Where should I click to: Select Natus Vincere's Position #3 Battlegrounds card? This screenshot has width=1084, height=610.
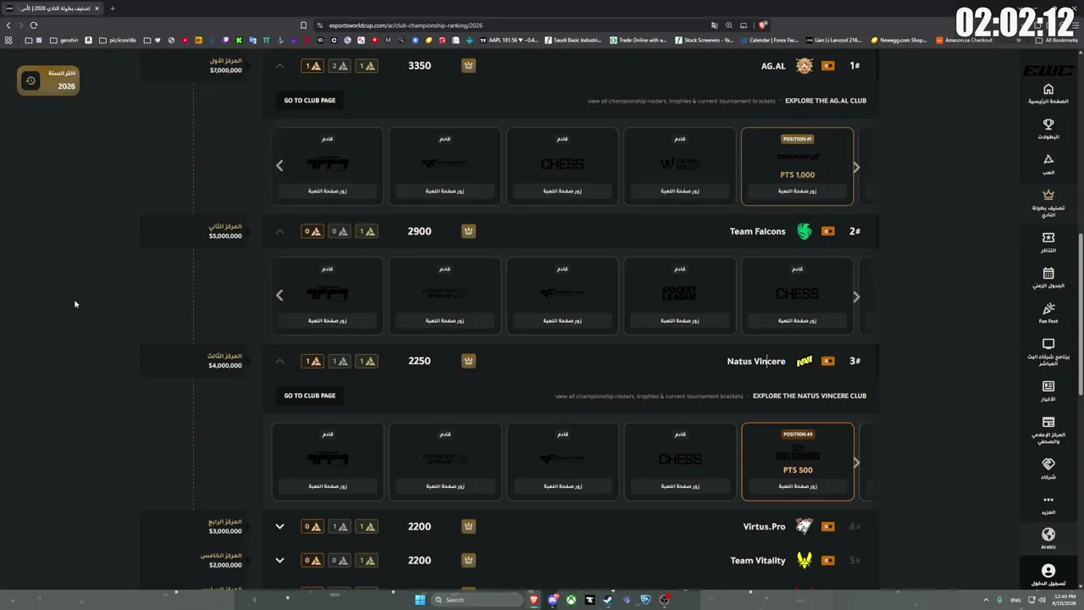(x=797, y=461)
